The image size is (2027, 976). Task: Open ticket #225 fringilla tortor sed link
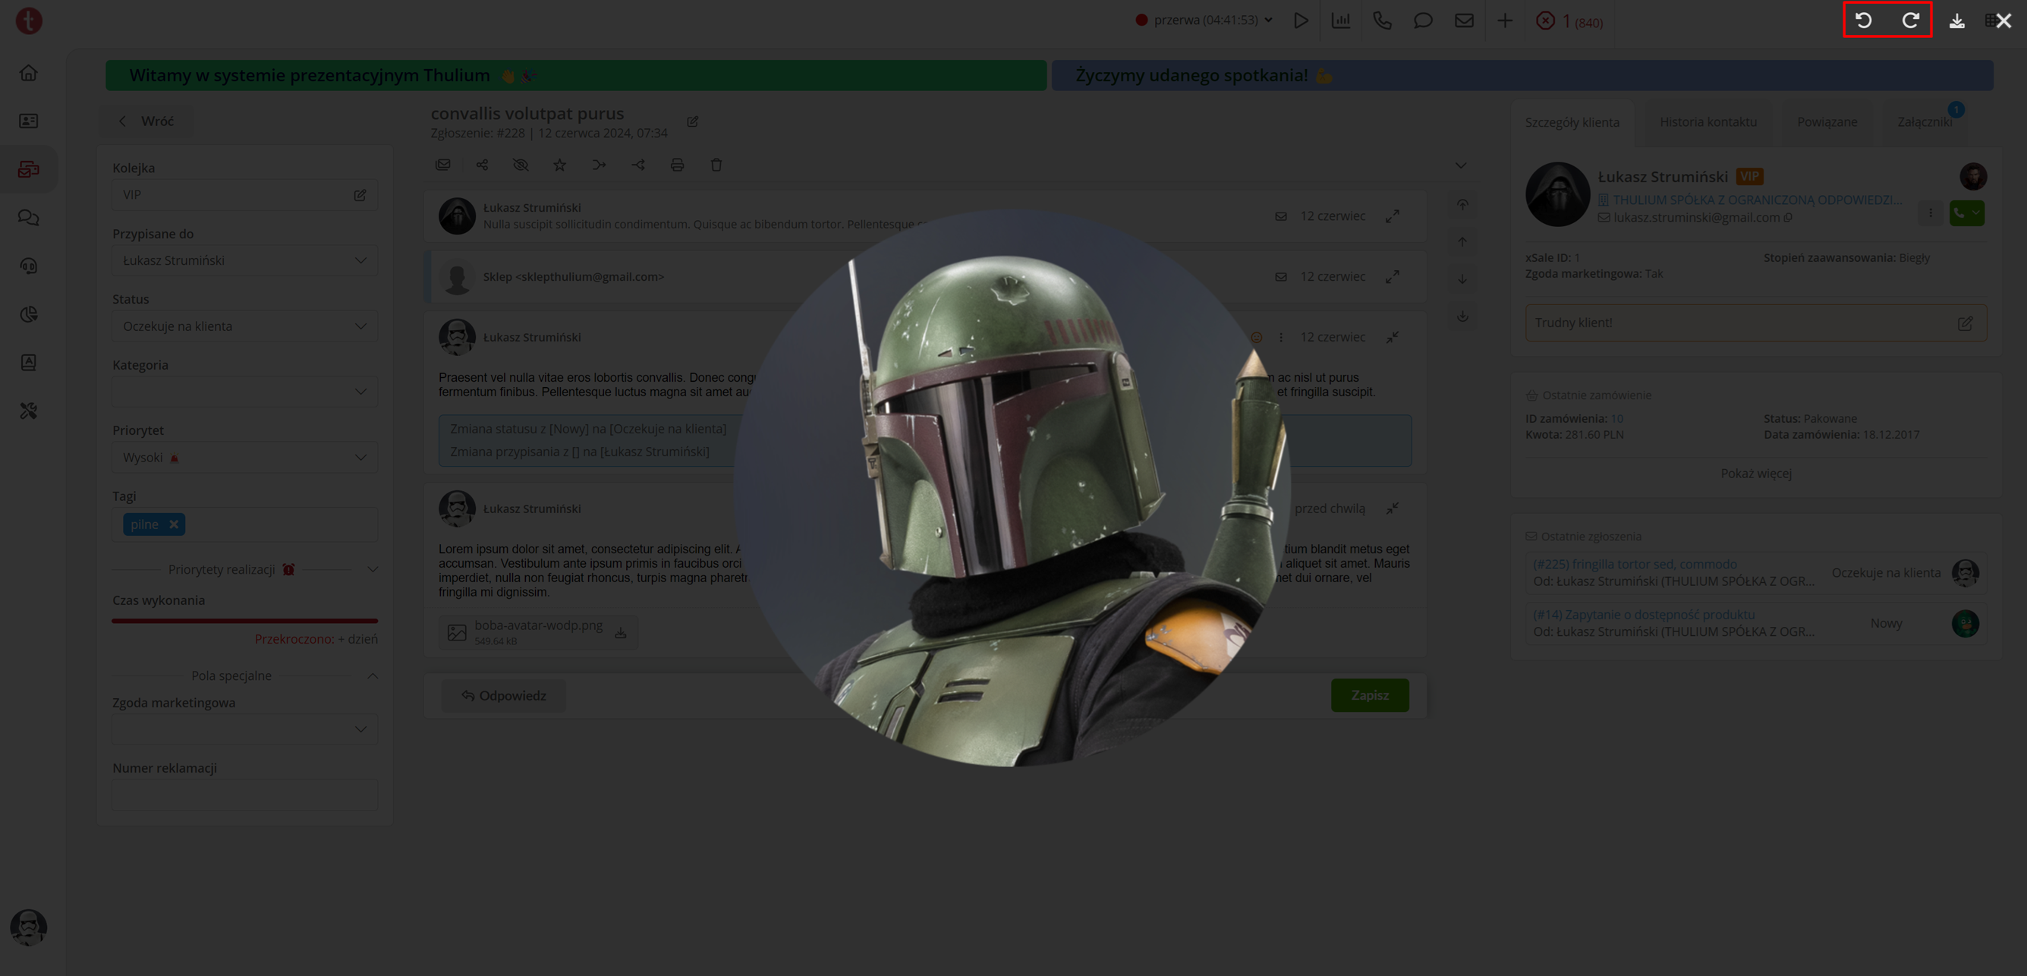tap(1635, 564)
